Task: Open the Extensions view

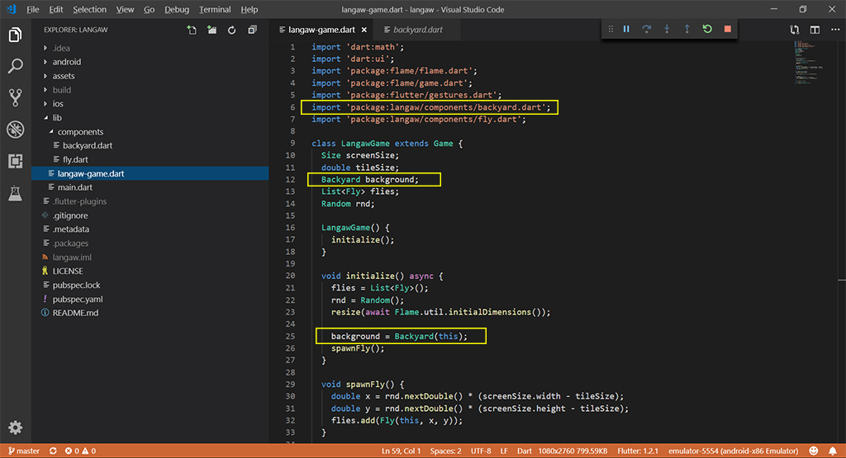Action: [15, 161]
